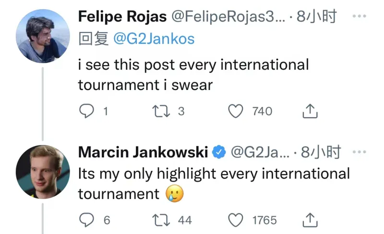Open Felipe's tweet timestamp
The image size is (384, 234).
(x=317, y=17)
